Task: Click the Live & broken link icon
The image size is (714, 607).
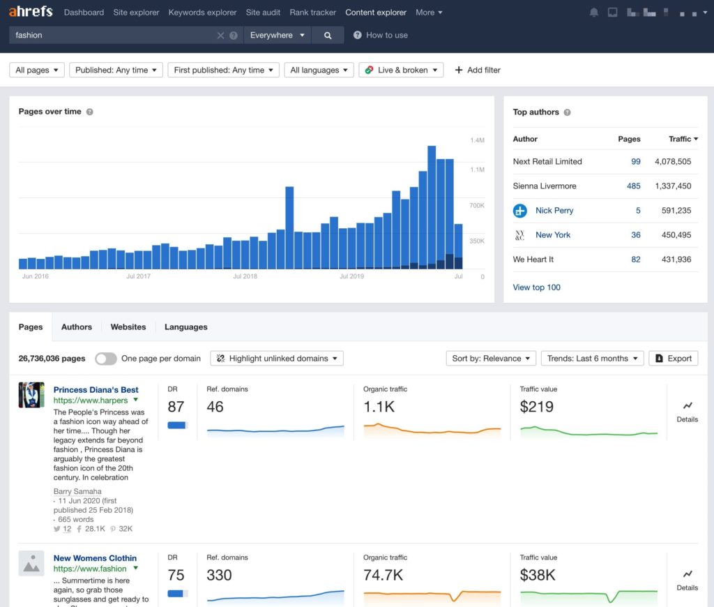Action: [370, 70]
